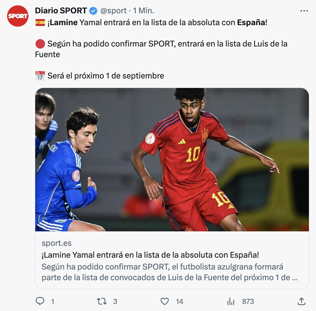Click the 1 Min. timestamp
Viewport: 316px width, 311px height.
click(x=144, y=11)
